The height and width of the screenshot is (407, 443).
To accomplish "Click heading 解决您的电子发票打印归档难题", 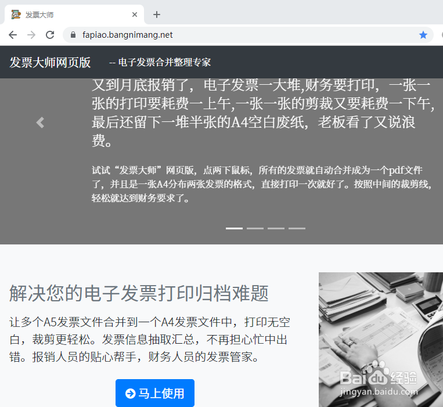I will point(139,293).
